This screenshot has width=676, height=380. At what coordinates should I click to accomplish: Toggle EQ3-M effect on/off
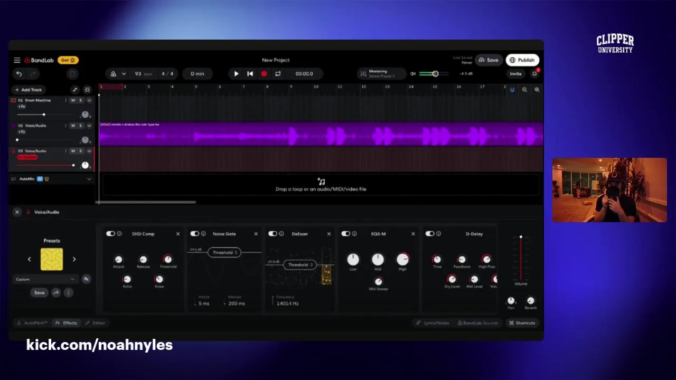pos(345,234)
